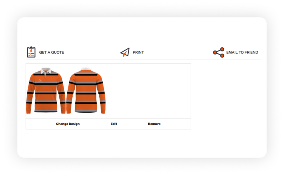Click the small white chest logo on shirt
The image size is (284, 175).
(40, 80)
